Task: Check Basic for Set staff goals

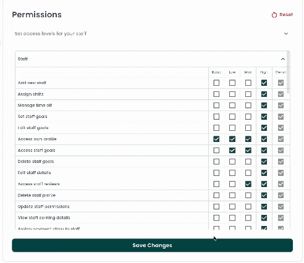Action: [x=216, y=117]
